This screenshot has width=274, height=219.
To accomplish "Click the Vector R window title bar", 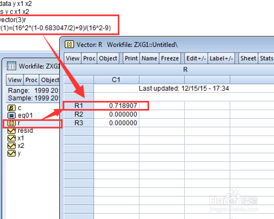I will click(168, 45).
